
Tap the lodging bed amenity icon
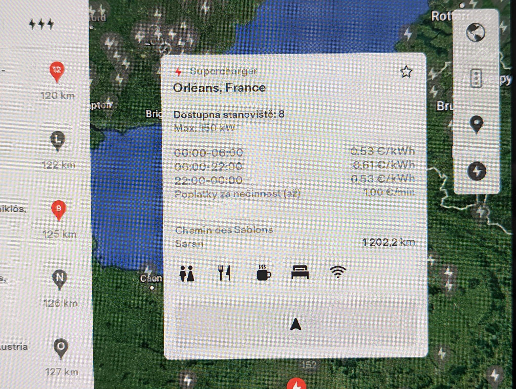click(x=300, y=272)
